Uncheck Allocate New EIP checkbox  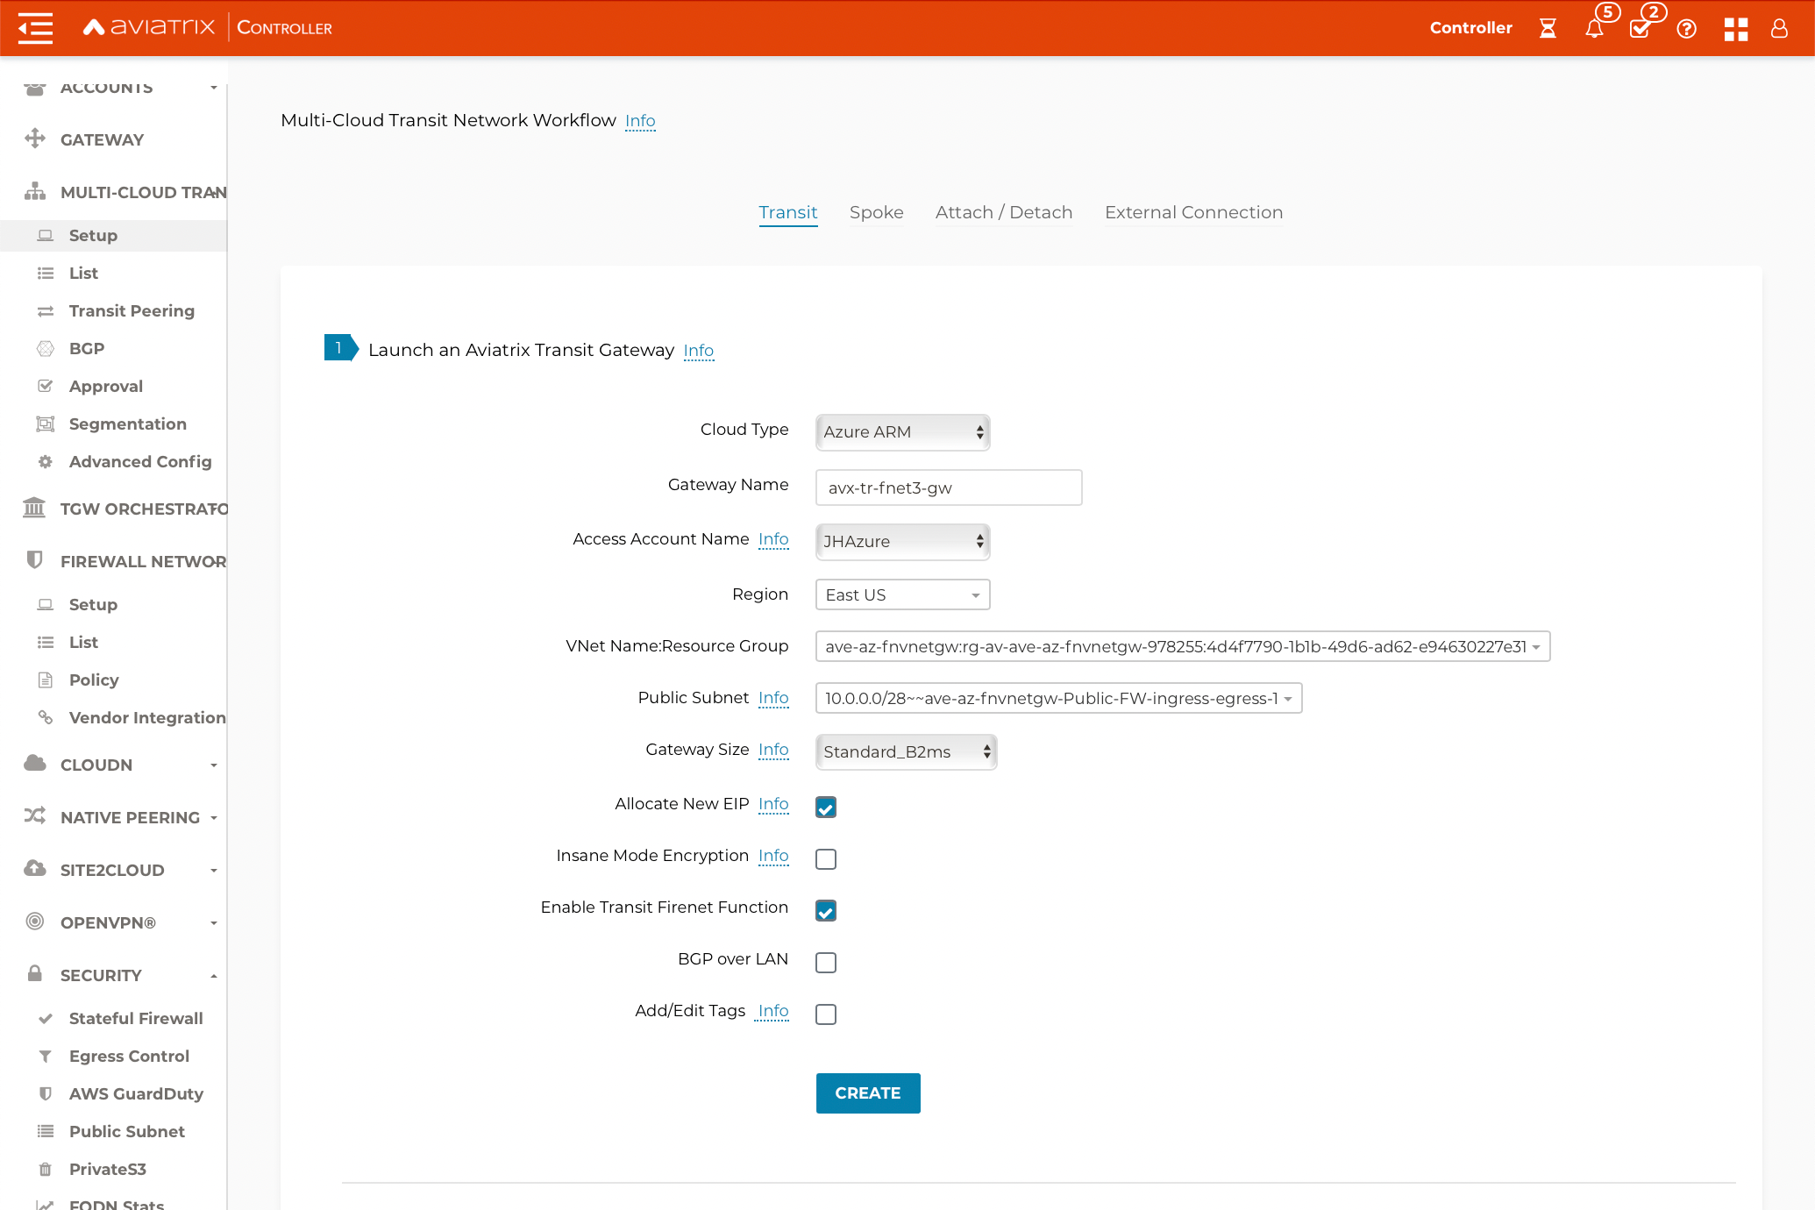click(825, 807)
